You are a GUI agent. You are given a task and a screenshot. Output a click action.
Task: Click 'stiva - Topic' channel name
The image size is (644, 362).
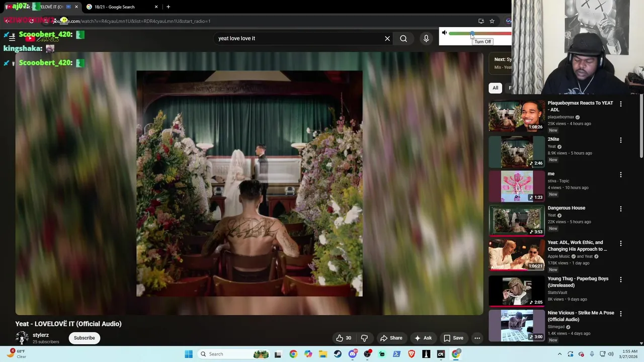pyautogui.click(x=558, y=181)
